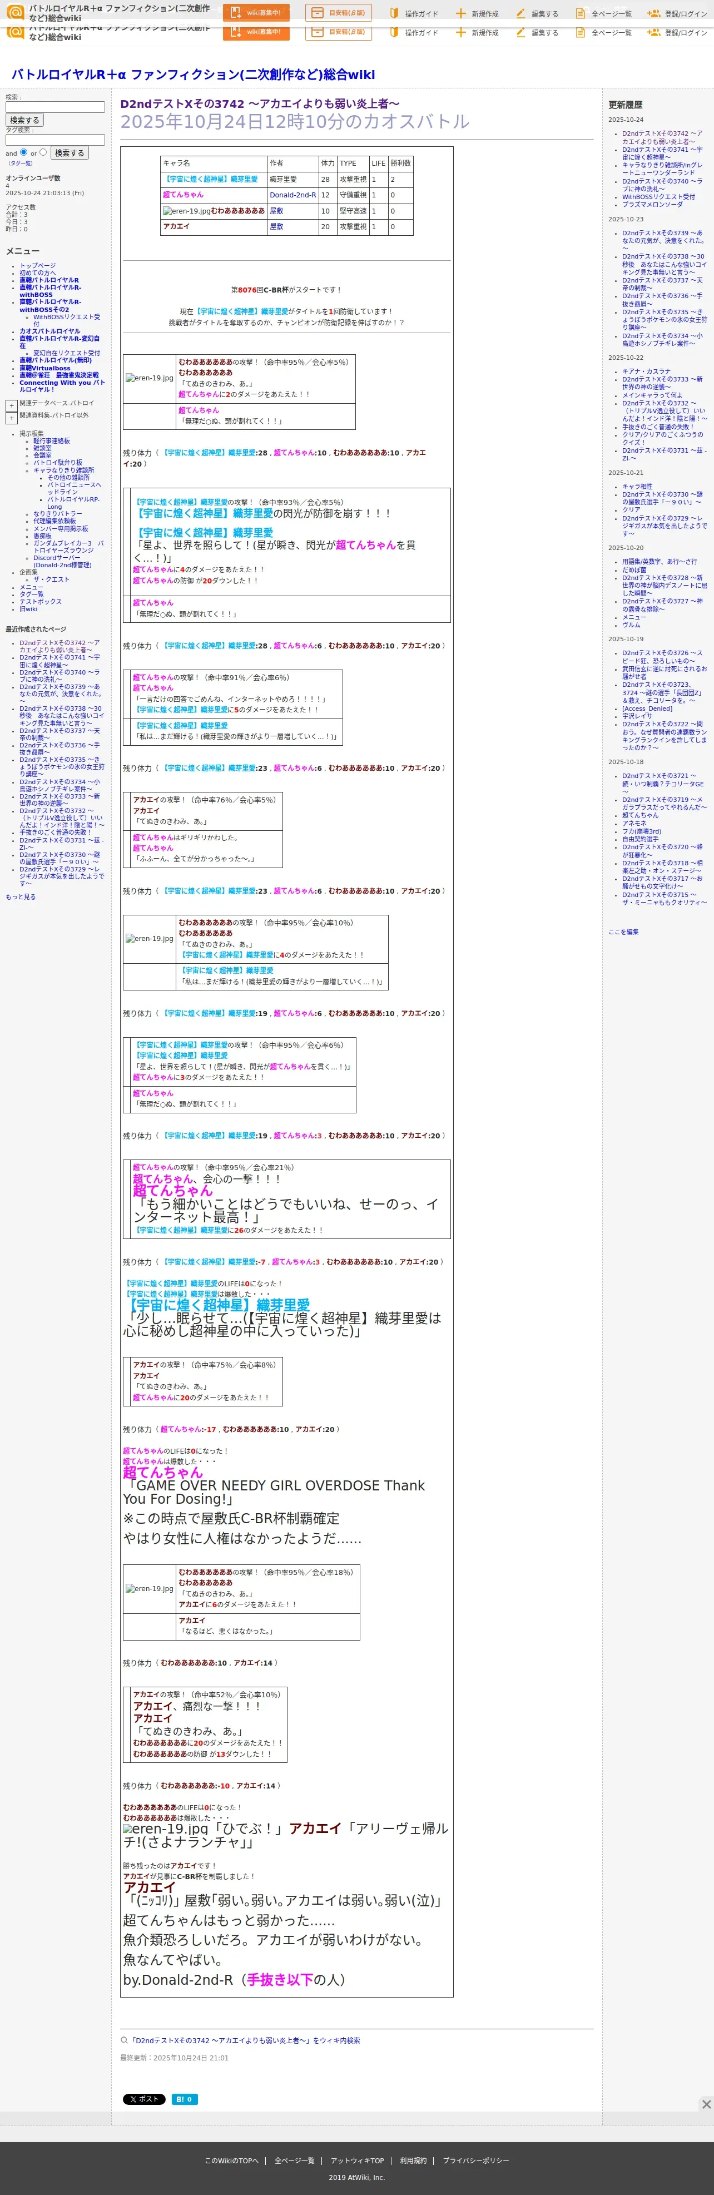Viewport: 714px width, 2195px height.
Task: Focus the タグ検索 input field
Action: click(x=56, y=140)
